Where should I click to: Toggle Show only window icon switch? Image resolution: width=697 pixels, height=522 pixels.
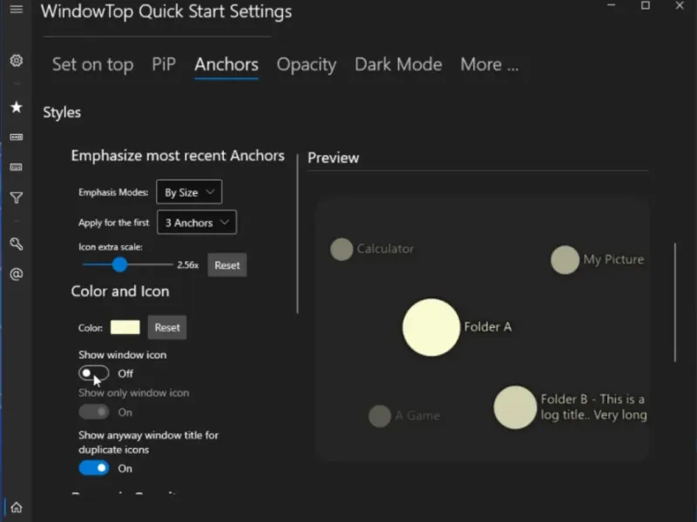(x=93, y=412)
